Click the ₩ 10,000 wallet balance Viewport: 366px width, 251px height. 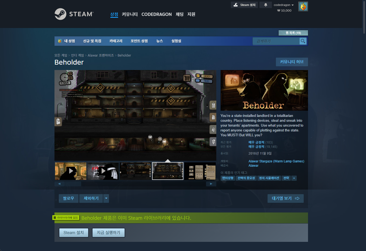(x=284, y=11)
